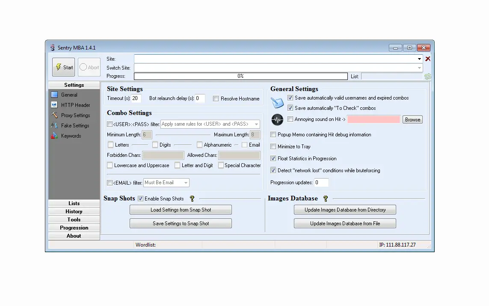
Task: Select the General settings icon
Action: (54, 94)
